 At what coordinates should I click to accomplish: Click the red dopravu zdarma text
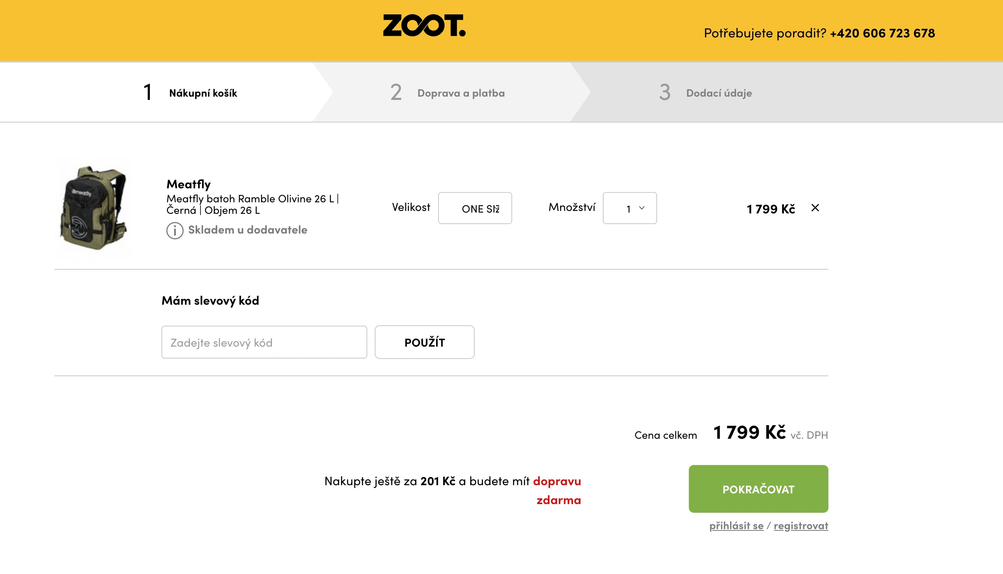[x=558, y=491]
